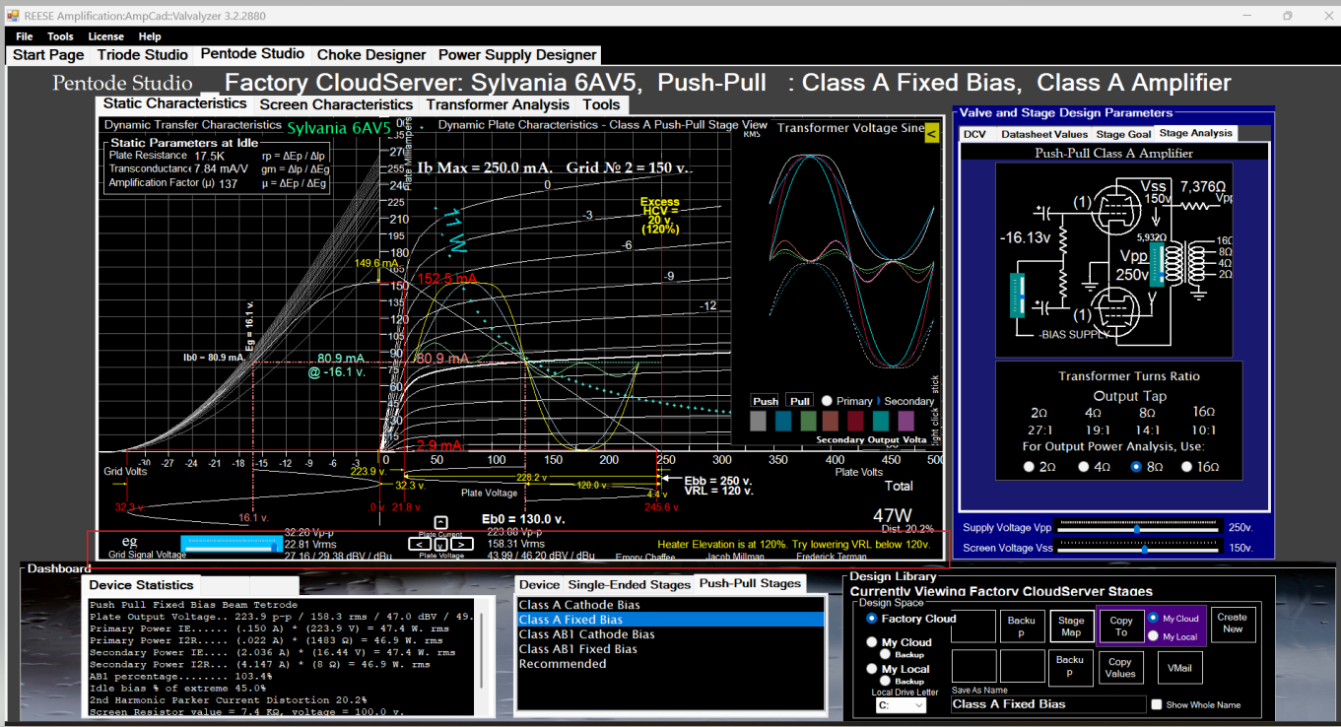The image size is (1341, 727).
Task: Open the Local Drive Letter dropdown
Action: 901,705
